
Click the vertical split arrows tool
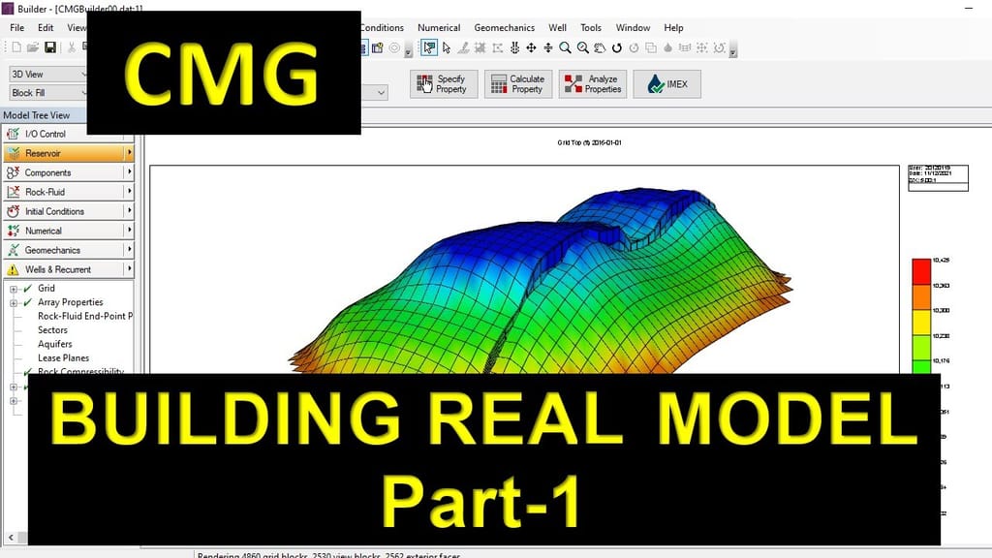[x=548, y=47]
